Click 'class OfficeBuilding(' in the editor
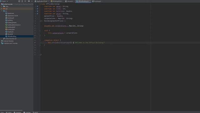Image resolution: width=200 pixels, height=113 pixels. point(50,4)
